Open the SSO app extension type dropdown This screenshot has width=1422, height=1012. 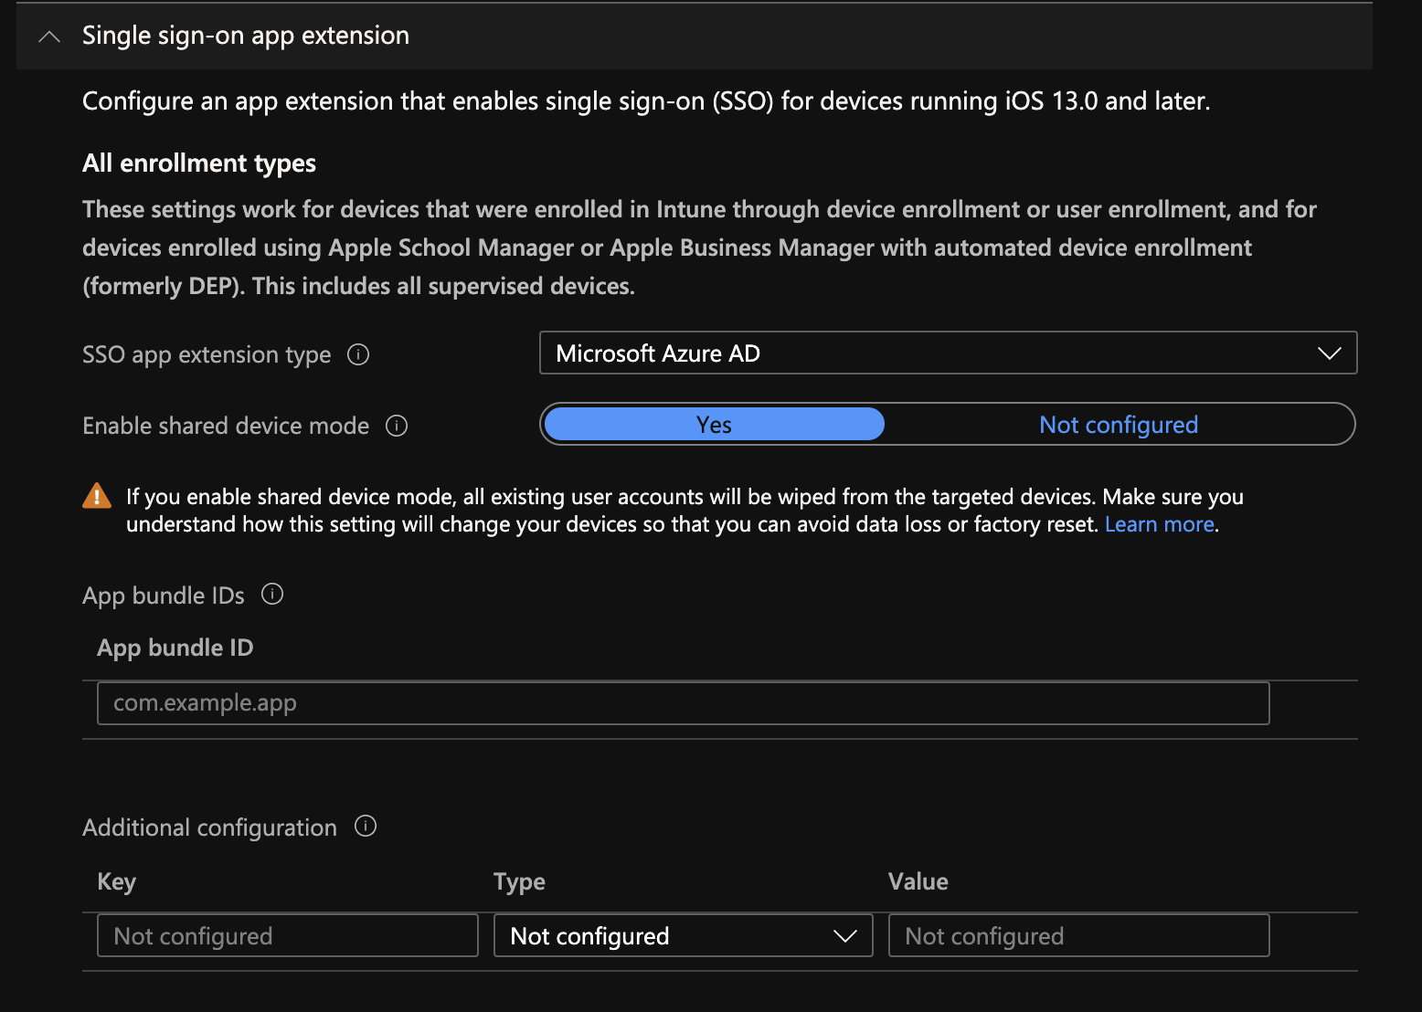tap(948, 353)
